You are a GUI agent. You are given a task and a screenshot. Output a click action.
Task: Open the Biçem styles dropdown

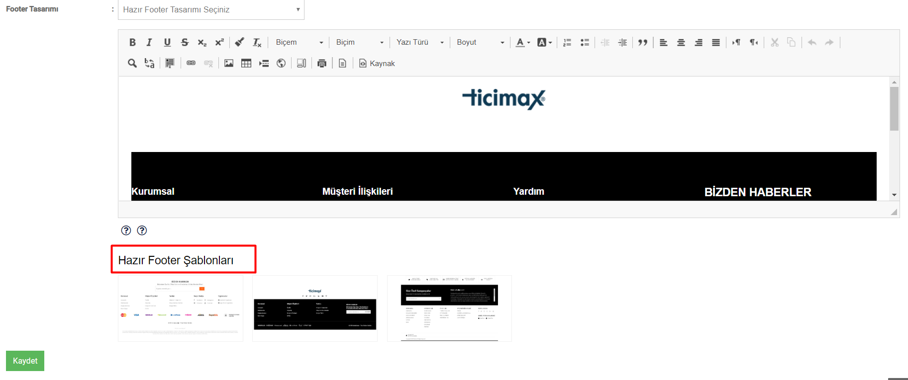click(300, 42)
